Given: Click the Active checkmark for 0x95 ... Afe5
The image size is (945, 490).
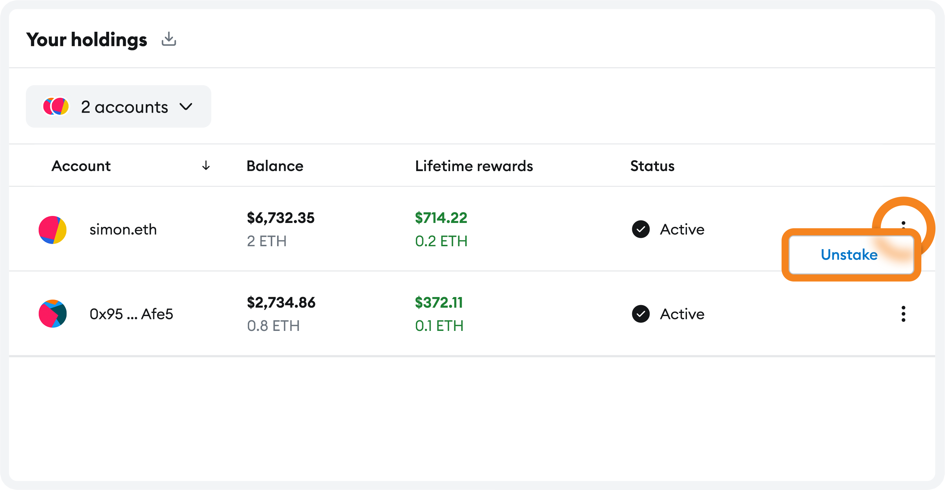Looking at the screenshot, I should [x=640, y=314].
